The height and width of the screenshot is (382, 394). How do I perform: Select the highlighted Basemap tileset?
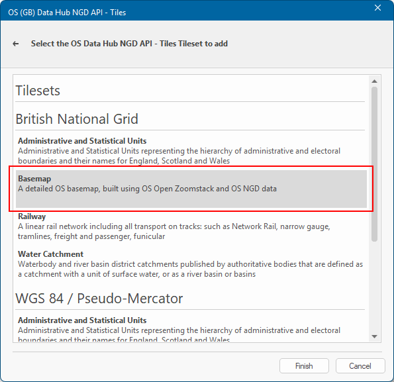191,189
